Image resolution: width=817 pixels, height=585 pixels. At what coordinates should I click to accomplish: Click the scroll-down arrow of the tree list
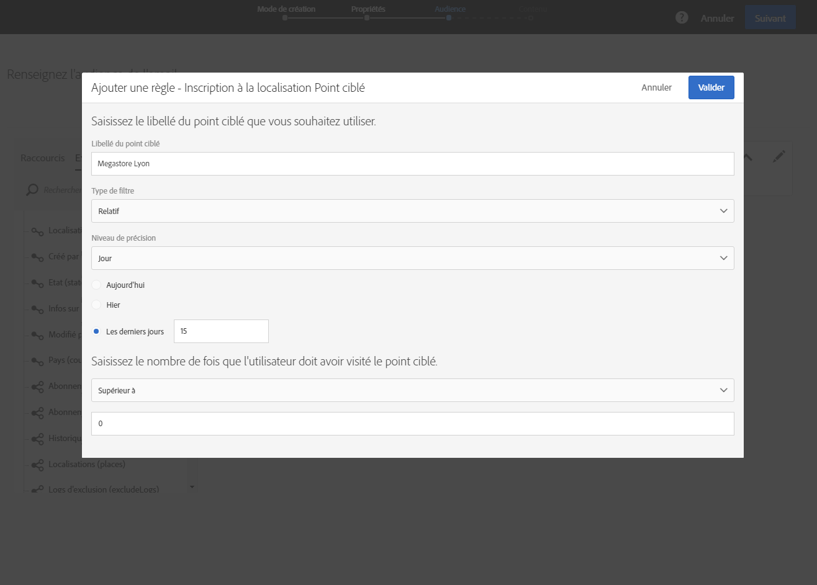click(x=192, y=487)
